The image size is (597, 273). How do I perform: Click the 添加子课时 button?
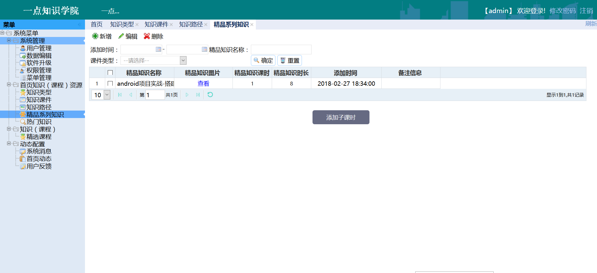point(341,117)
